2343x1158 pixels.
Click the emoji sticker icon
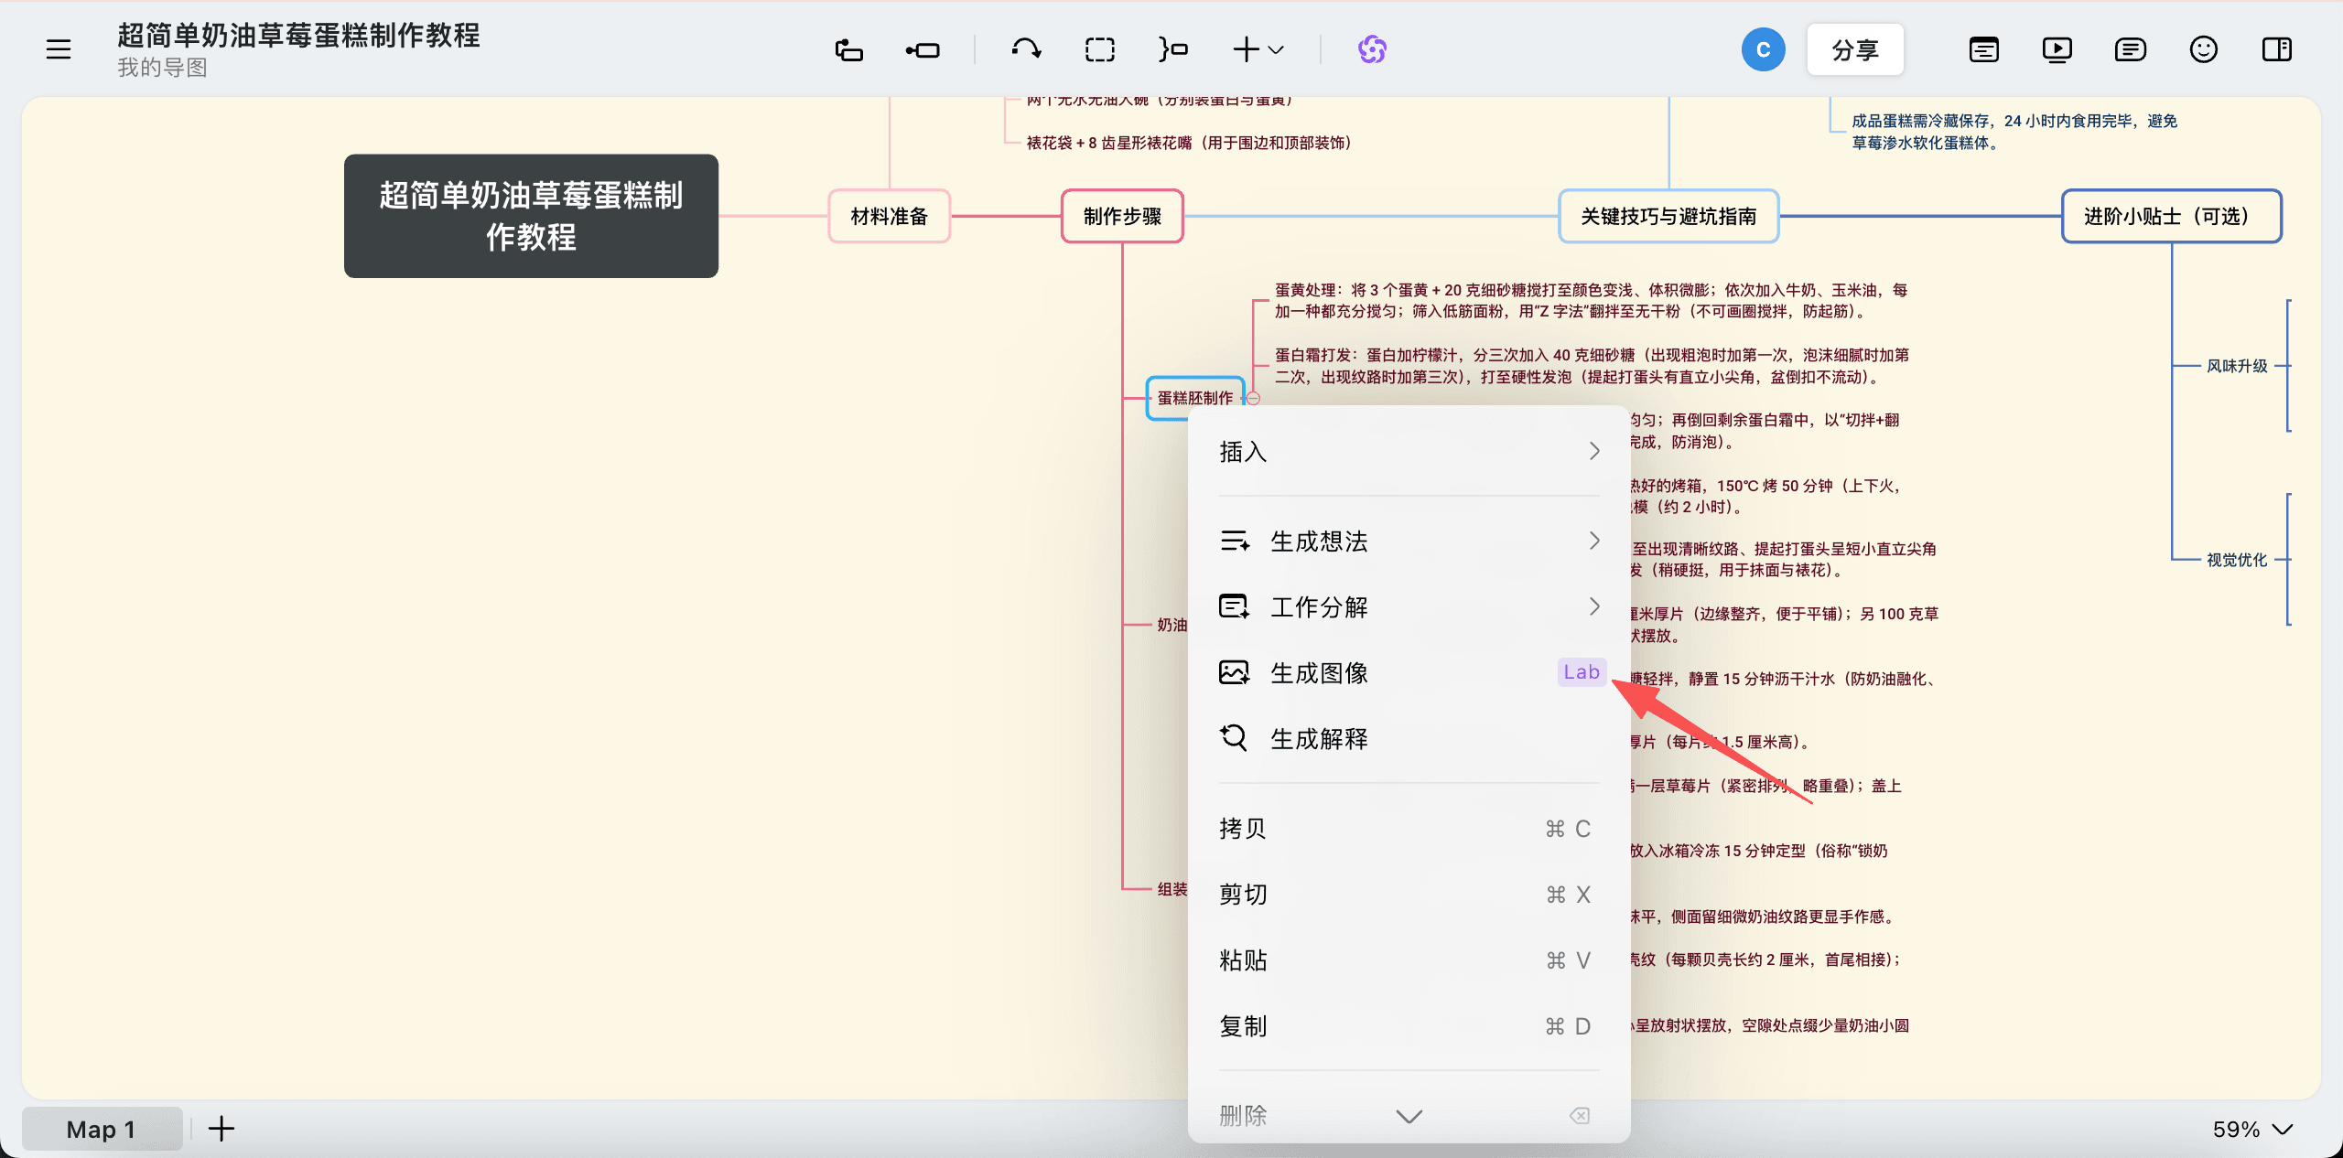2202,49
